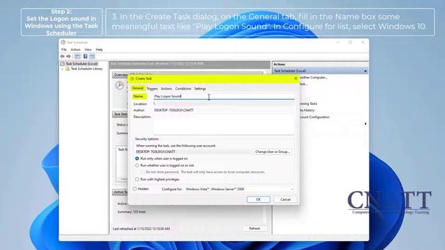445x250 pixels.
Task: Click the Summary total text
Action: pyautogui.click(x=131, y=212)
